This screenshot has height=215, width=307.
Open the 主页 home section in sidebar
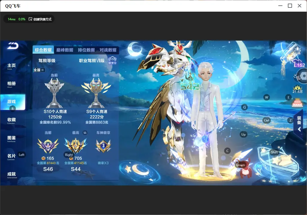coord(12,66)
